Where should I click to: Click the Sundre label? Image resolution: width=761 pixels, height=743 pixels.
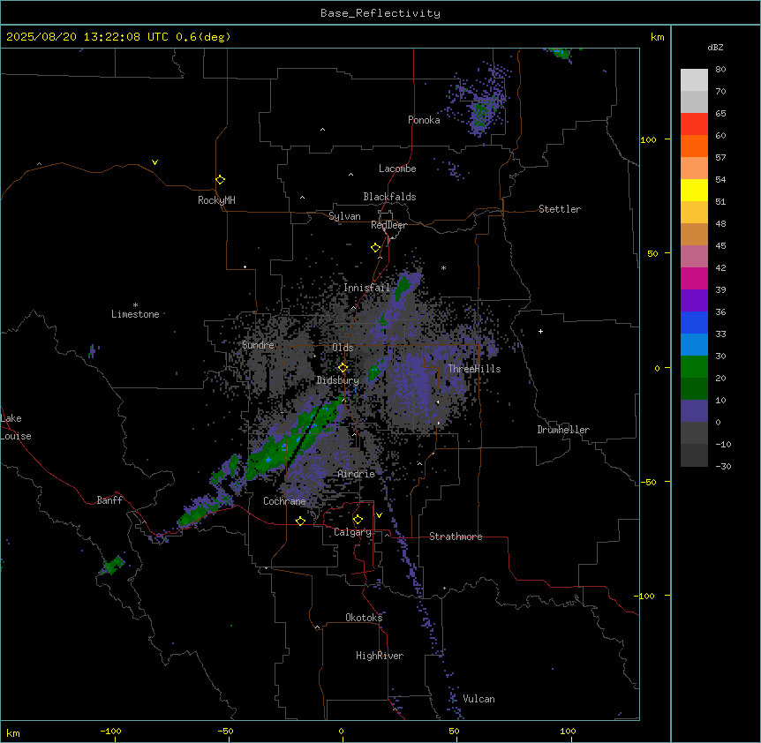click(x=258, y=345)
